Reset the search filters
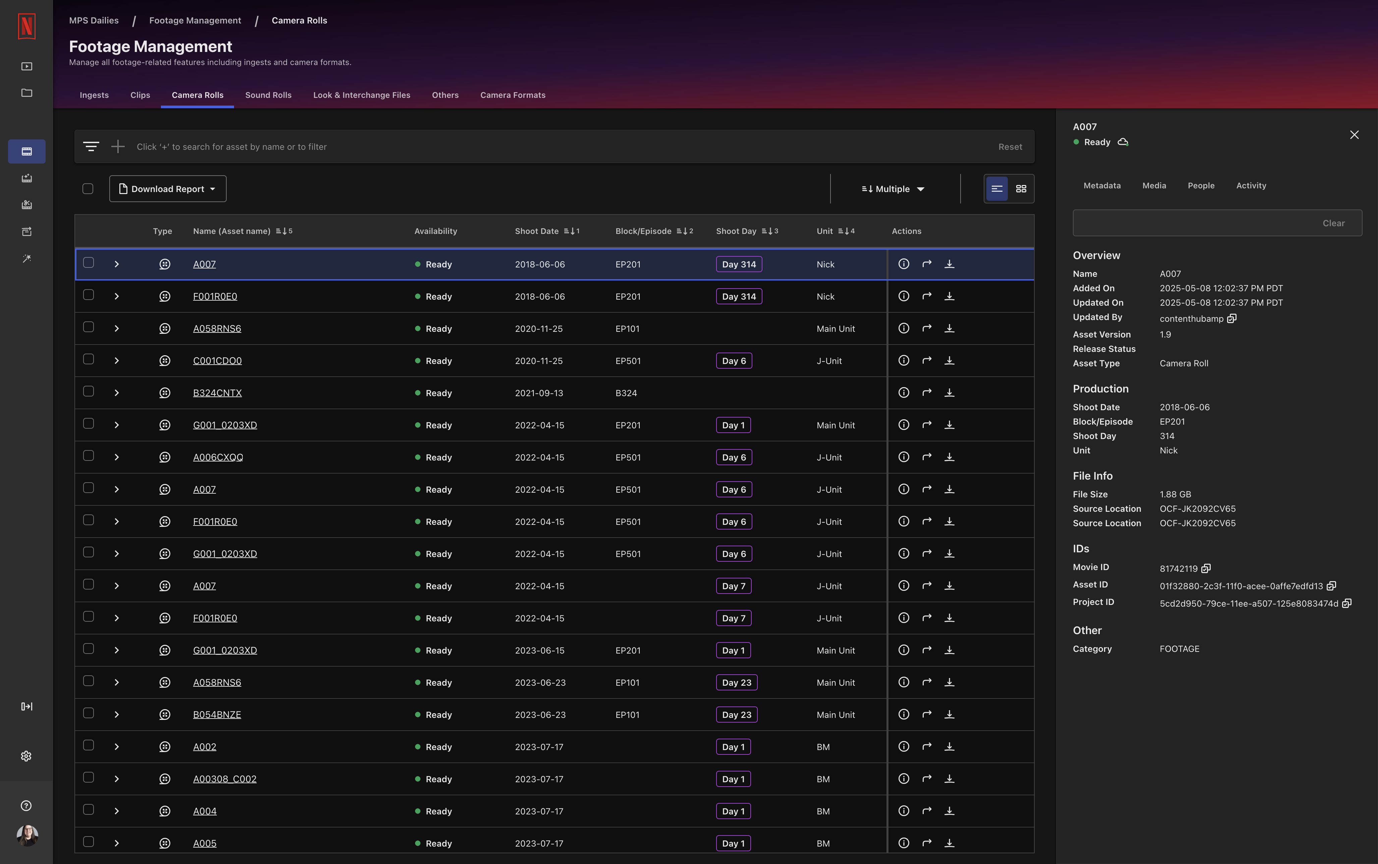1378x864 pixels. pos(1009,146)
